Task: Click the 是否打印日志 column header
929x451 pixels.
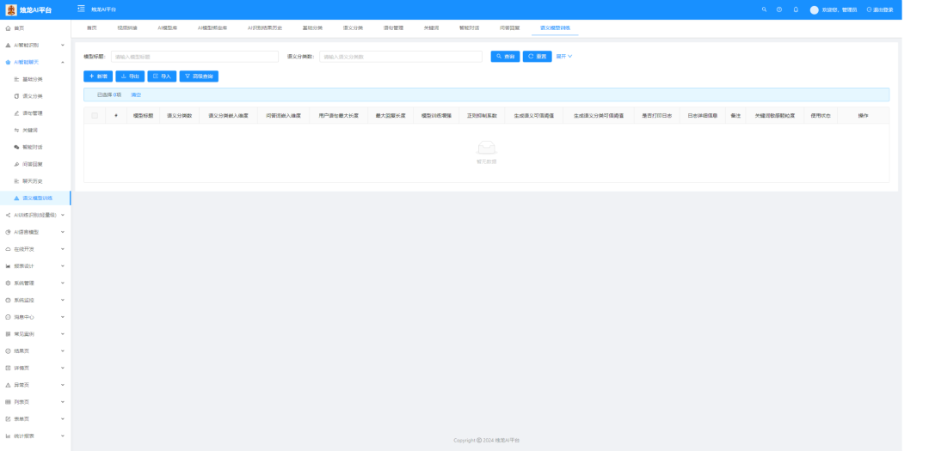Action: pos(656,115)
